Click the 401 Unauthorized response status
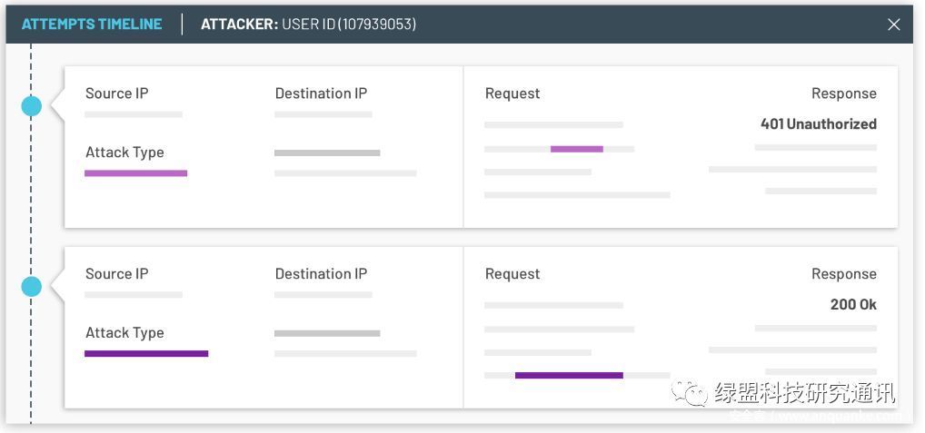This screenshot has width=925, height=433. (818, 123)
